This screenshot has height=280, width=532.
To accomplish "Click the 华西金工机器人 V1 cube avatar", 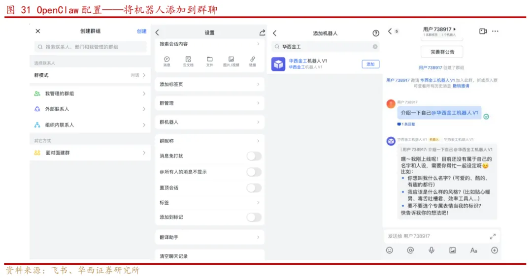I will coord(278,64).
